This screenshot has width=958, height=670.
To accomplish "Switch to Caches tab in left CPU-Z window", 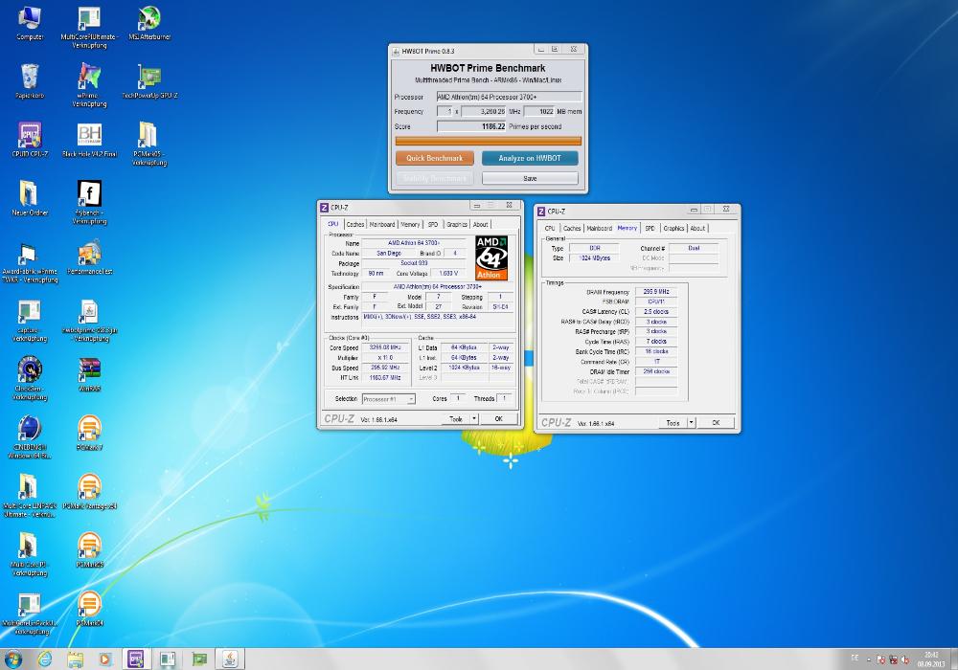I will (x=355, y=225).
